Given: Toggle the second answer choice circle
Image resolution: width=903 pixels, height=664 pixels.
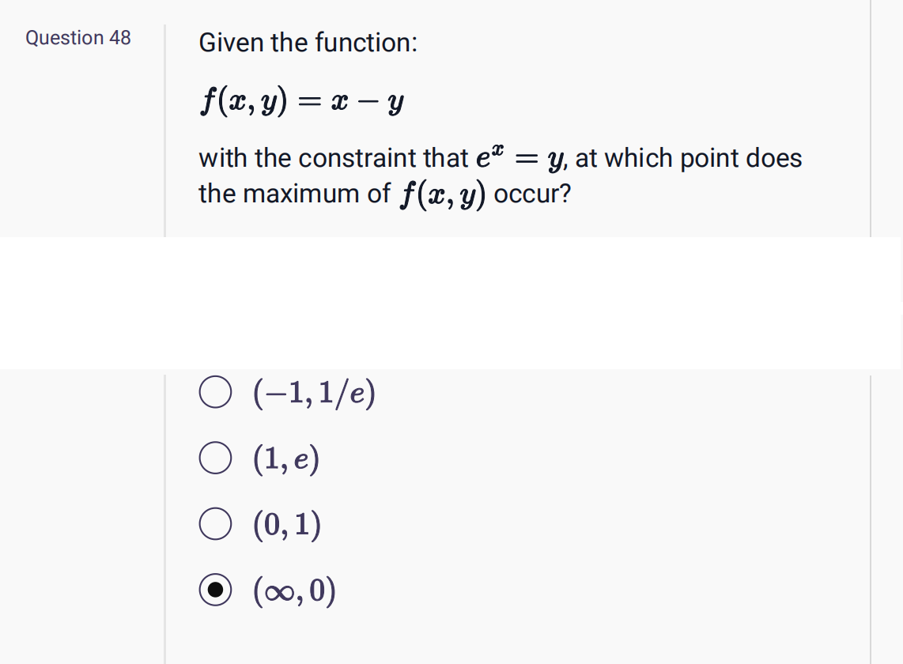Looking at the screenshot, I should tap(214, 458).
